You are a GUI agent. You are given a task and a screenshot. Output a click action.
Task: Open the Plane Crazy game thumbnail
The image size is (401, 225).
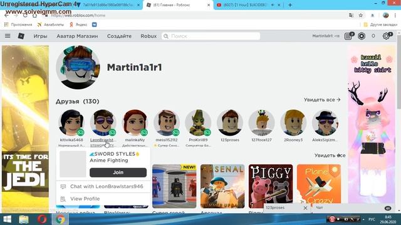(319, 186)
